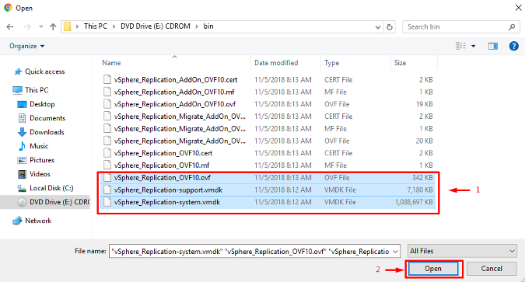This screenshot has width=525, height=282.
Task: Open Documents folder in sidebar
Action: pyautogui.click(x=41, y=118)
